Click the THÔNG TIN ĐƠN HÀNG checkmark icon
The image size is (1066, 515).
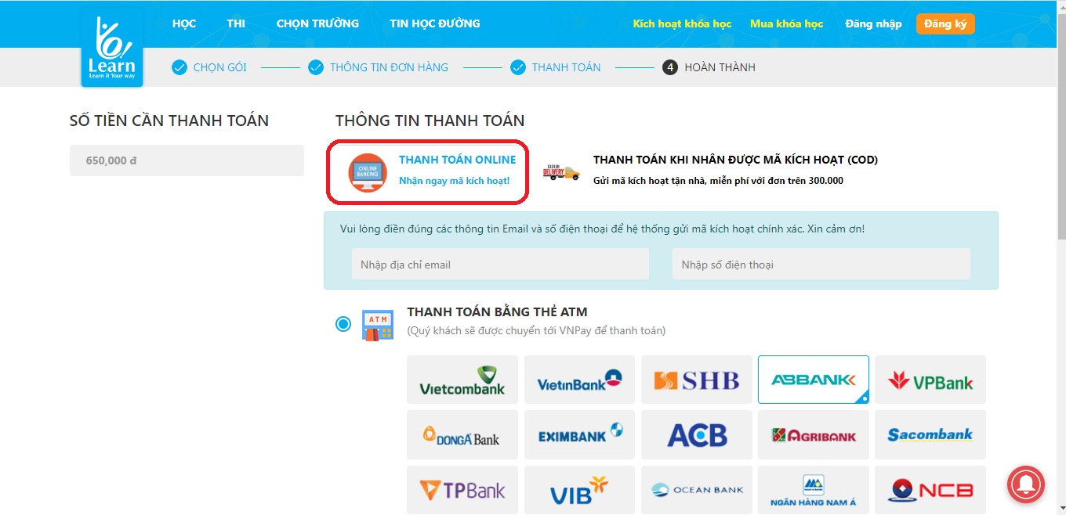[316, 67]
